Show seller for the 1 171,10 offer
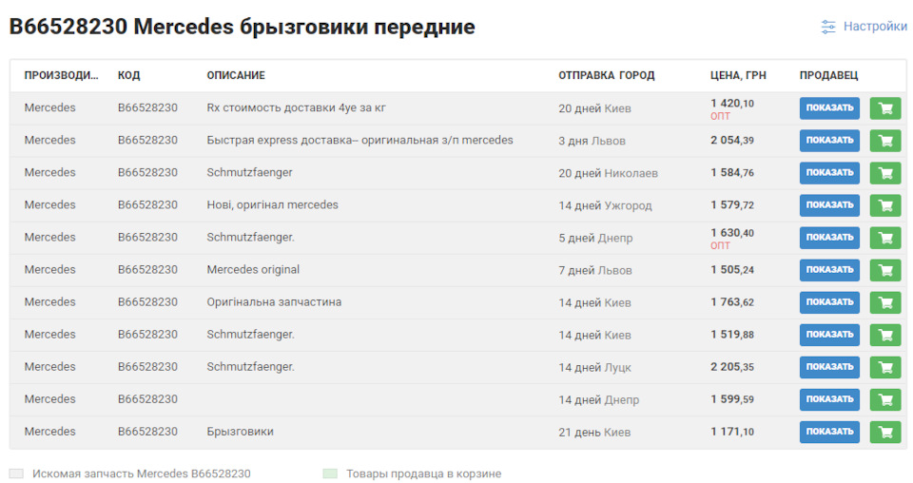Viewport: 913px width, 483px height. [x=829, y=432]
